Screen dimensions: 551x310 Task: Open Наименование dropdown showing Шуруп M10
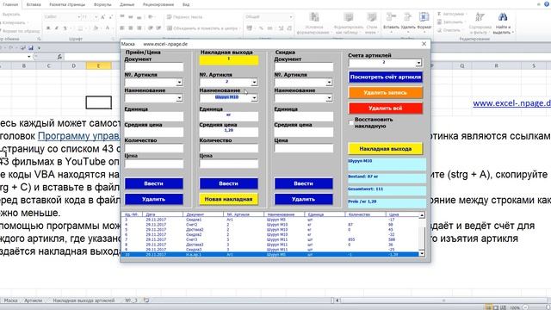click(x=254, y=98)
